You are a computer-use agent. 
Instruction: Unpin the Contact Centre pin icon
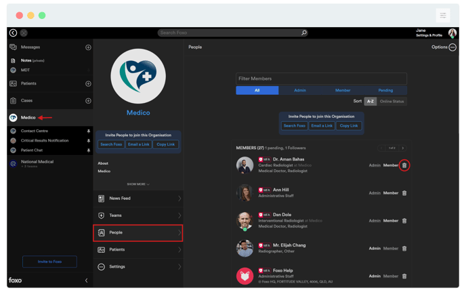(x=89, y=131)
